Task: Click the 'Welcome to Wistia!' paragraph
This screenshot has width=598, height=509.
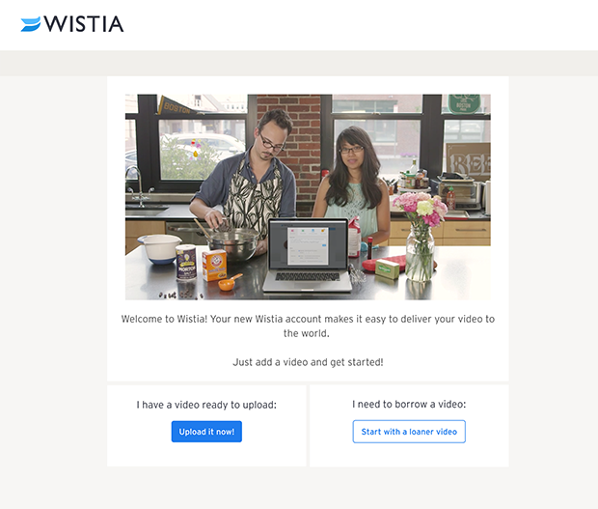Action: coord(308,325)
